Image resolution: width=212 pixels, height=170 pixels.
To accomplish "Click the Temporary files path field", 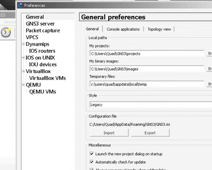I will 147,84.
